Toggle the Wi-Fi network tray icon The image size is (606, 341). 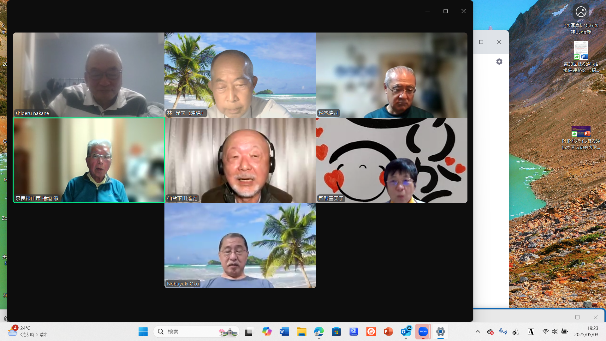[x=545, y=332]
